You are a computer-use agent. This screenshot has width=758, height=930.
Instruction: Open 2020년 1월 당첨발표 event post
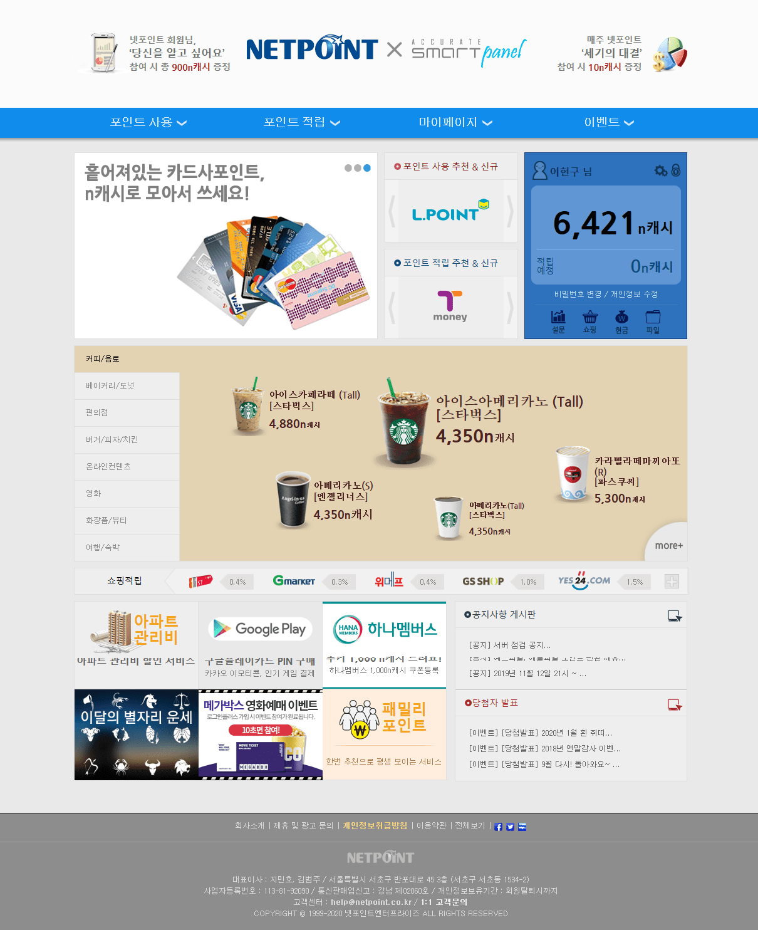tap(541, 733)
